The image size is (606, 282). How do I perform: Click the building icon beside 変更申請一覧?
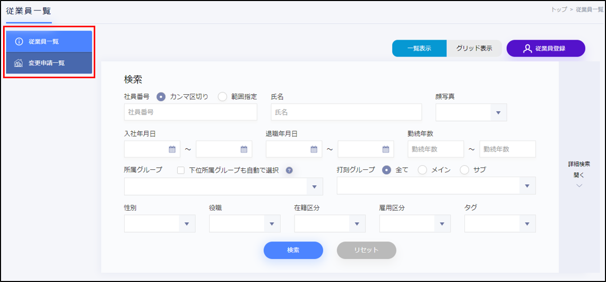pos(19,63)
